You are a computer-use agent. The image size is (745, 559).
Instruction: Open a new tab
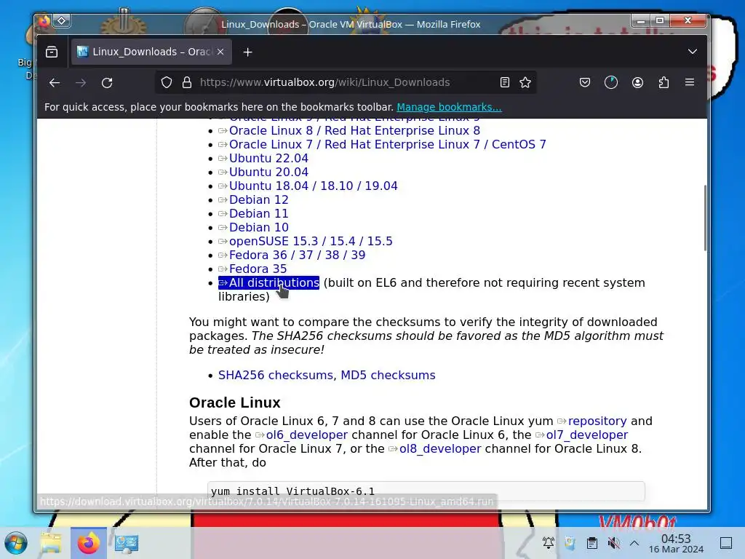coord(247,52)
